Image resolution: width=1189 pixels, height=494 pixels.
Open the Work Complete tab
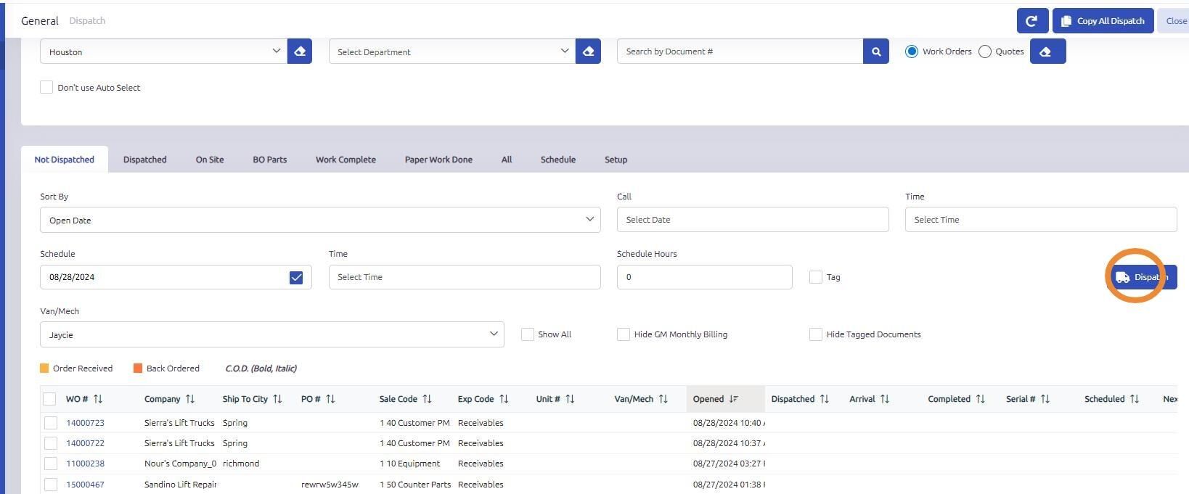point(346,160)
